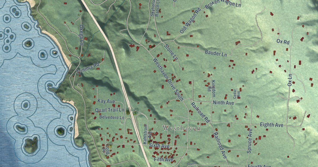Select the Eighth Ave label
Viewport: 318px width, 167px height.
(x=272, y=125)
